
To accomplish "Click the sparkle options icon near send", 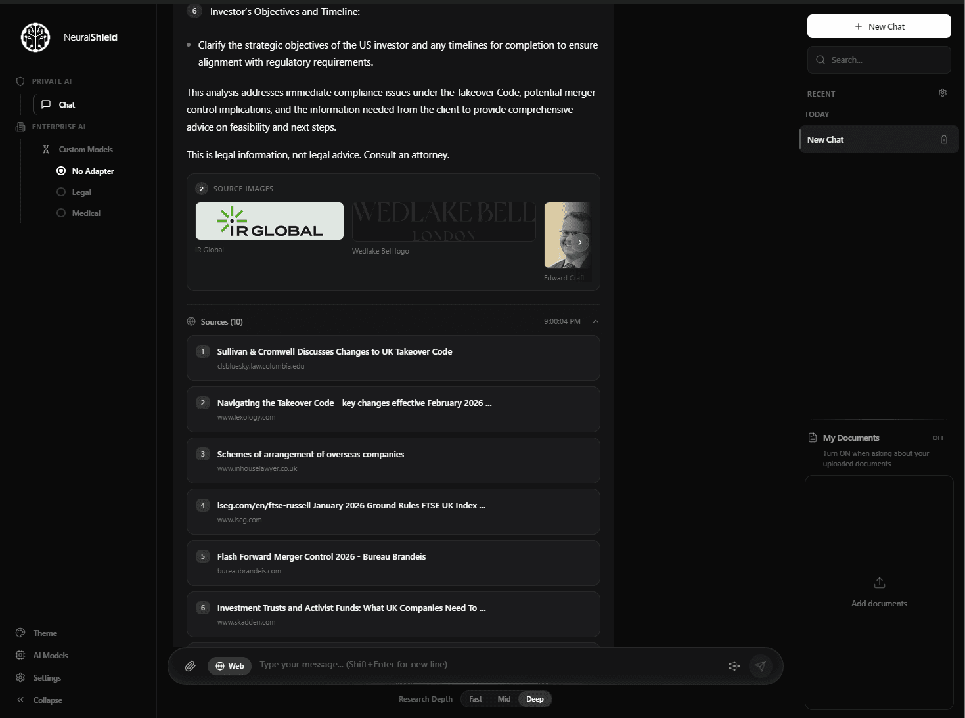I will click(734, 665).
